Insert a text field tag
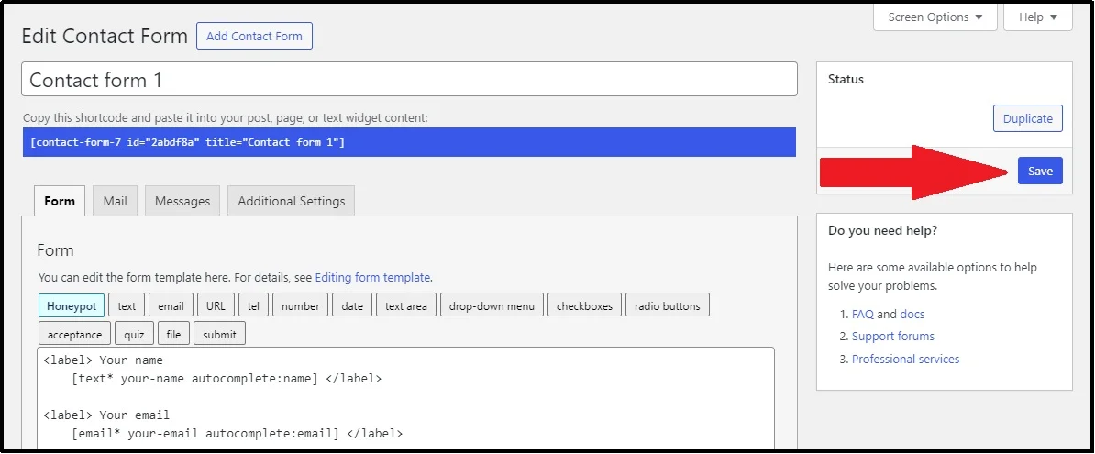 [127, 306]
